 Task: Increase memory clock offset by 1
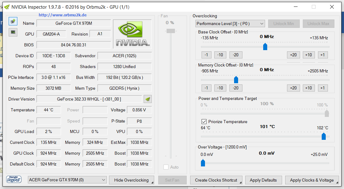(323, 88)
